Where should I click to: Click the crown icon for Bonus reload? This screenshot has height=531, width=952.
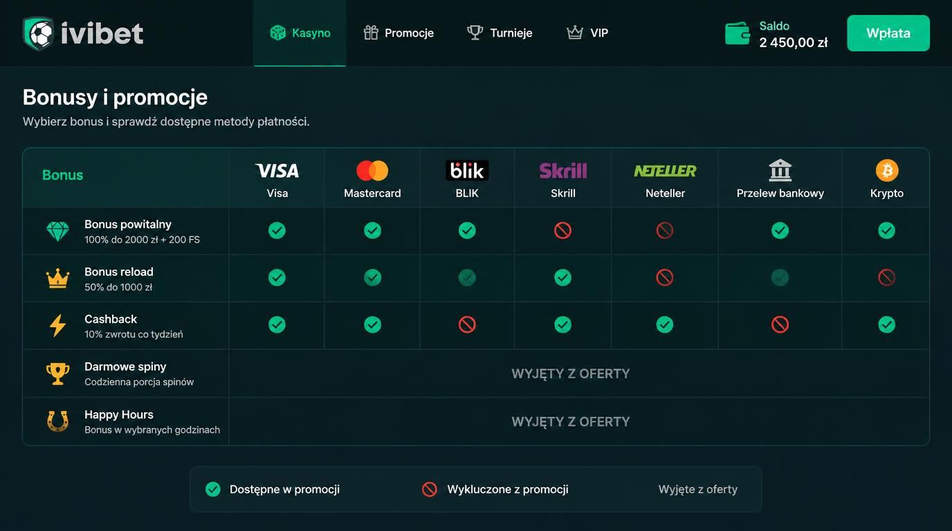pyautogui.click(x=57, y=279)
